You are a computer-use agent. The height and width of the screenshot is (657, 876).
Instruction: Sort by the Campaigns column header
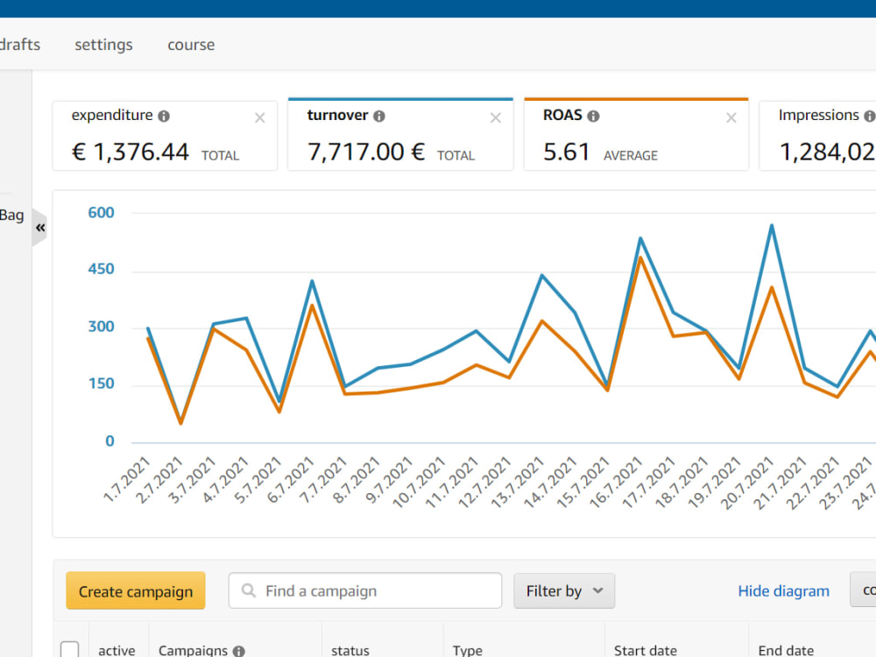click(x=194, y=650)
